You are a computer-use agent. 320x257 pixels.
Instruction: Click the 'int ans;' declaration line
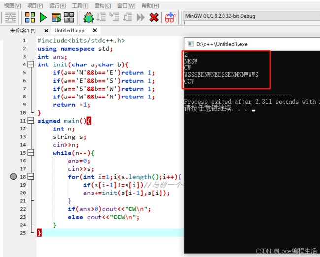[52, 57]
